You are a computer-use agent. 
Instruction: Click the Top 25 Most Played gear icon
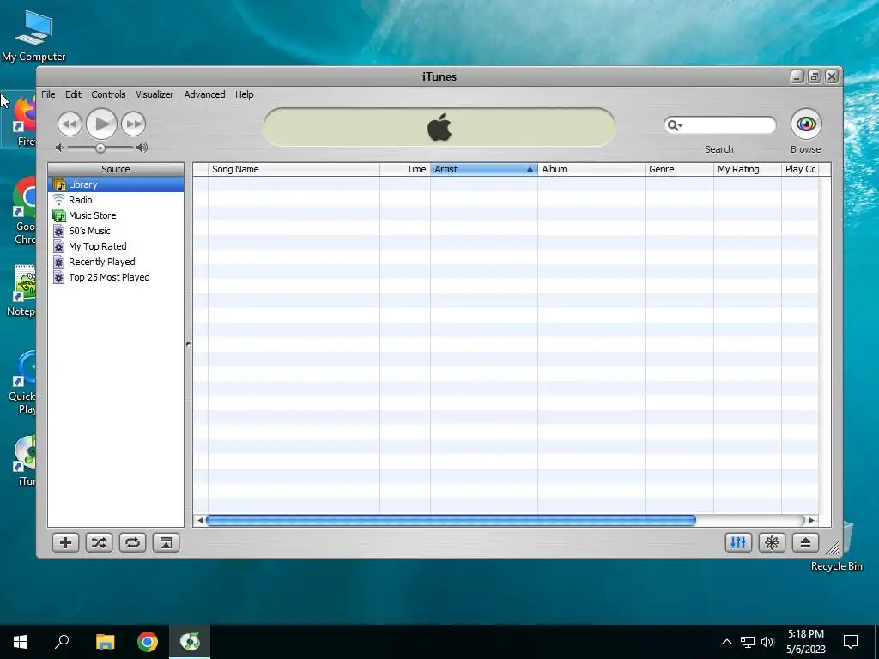(59, 277)
